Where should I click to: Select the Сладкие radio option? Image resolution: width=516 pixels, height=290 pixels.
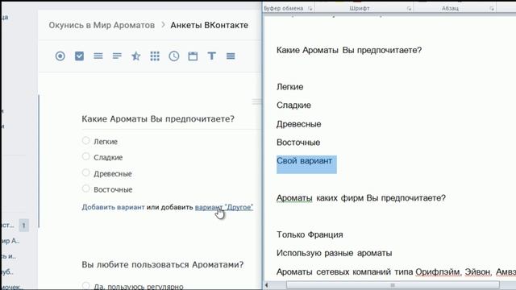click(86, 156)
